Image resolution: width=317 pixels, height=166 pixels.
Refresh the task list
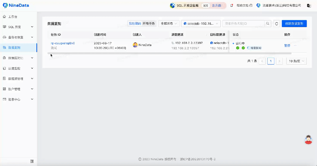pyautogui.click(x=276, y=24)
